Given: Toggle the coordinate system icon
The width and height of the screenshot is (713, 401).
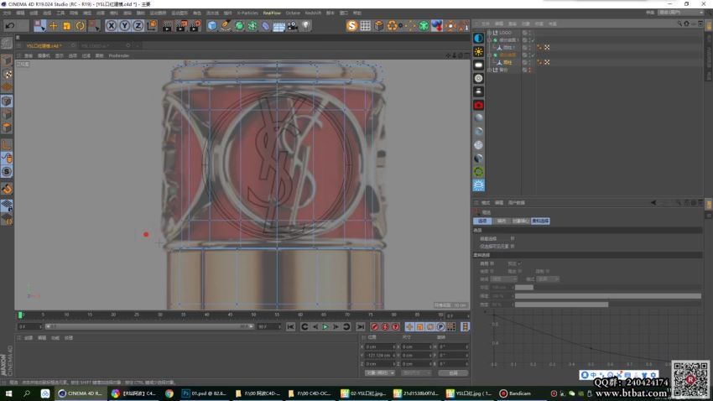Looking at the screenshot, I should pos(152,26).
